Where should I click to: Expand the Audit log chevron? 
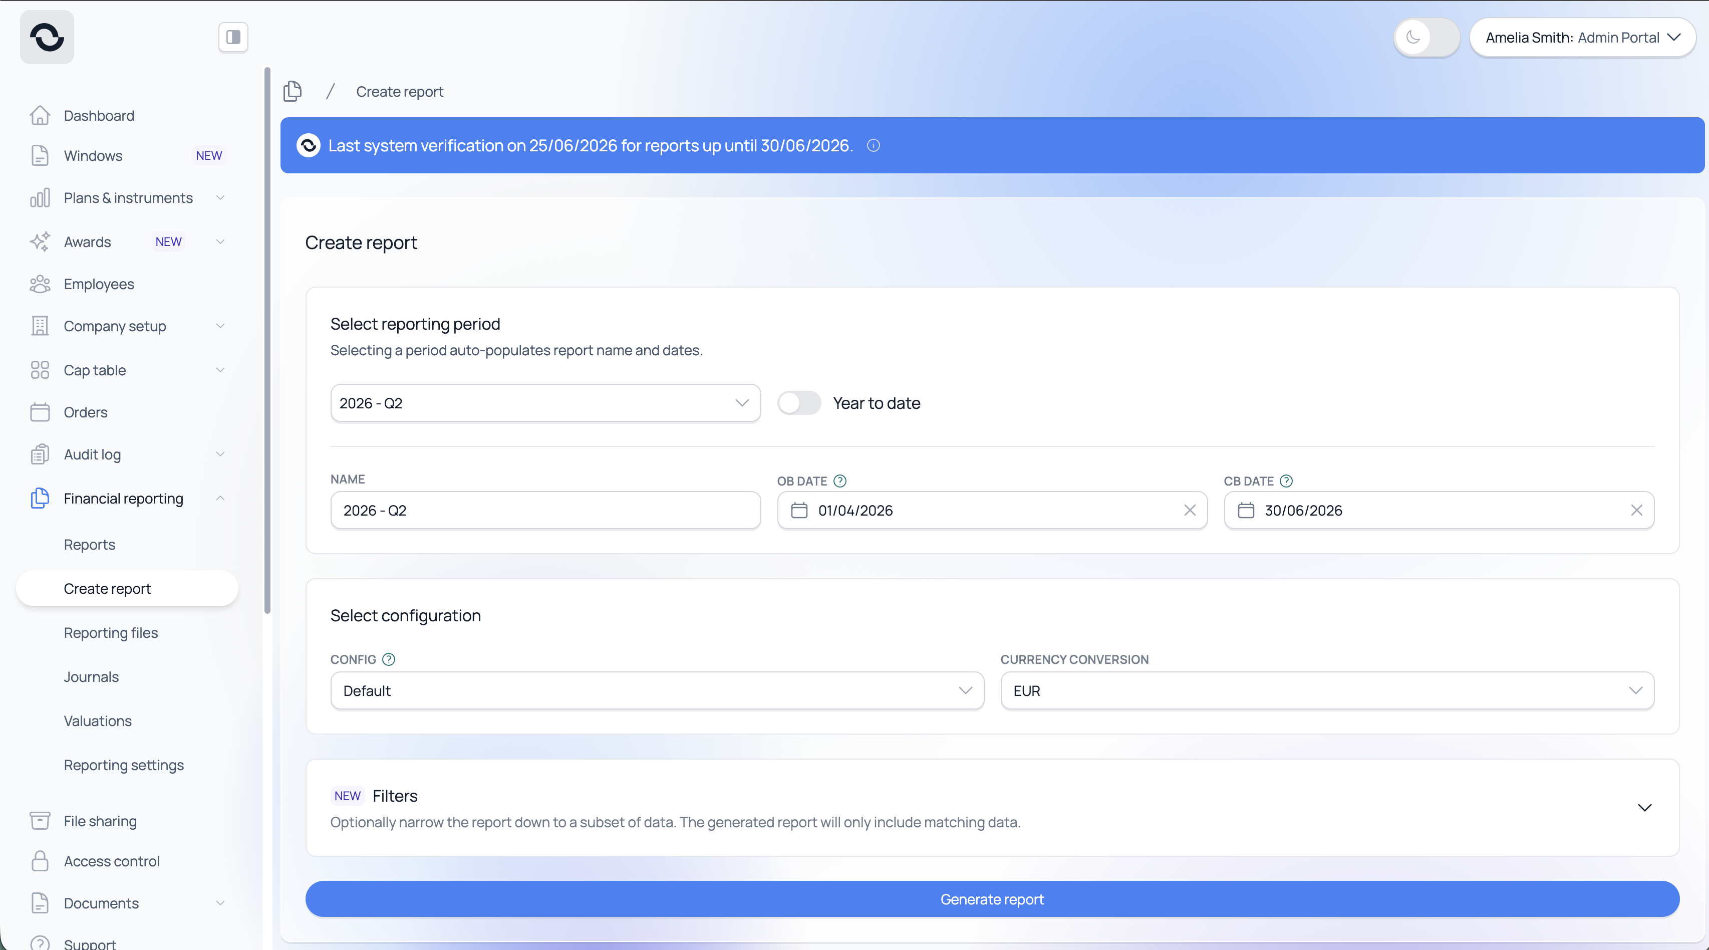(x=220, y=454)
